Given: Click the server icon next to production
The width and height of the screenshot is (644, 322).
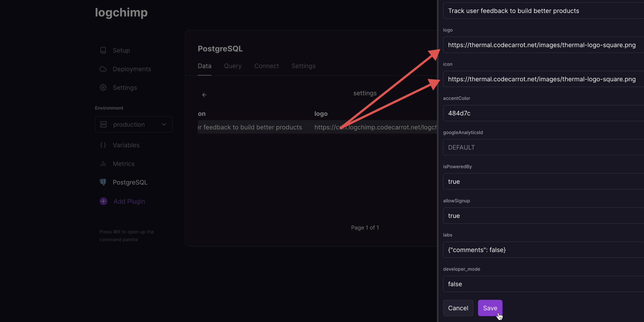Looking at the screenshot, I should pos(103,124).
